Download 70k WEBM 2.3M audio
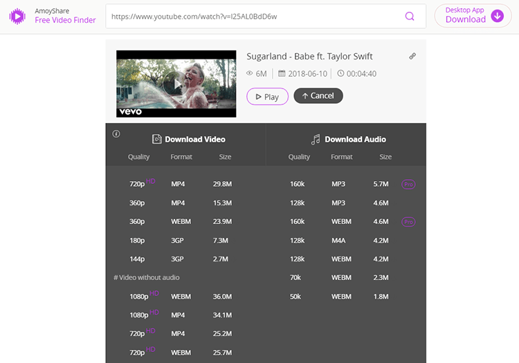Image resolution: width=519 pixels, height=363 pixels. coord(339,277)
